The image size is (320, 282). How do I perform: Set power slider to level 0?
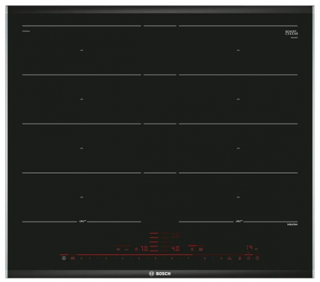pos(81,259)
